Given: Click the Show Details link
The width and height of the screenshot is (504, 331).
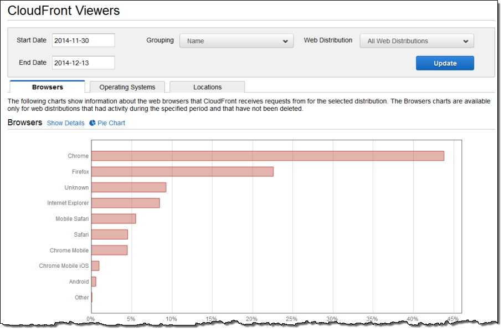Looking at the screenshot, I should point(66,123).
